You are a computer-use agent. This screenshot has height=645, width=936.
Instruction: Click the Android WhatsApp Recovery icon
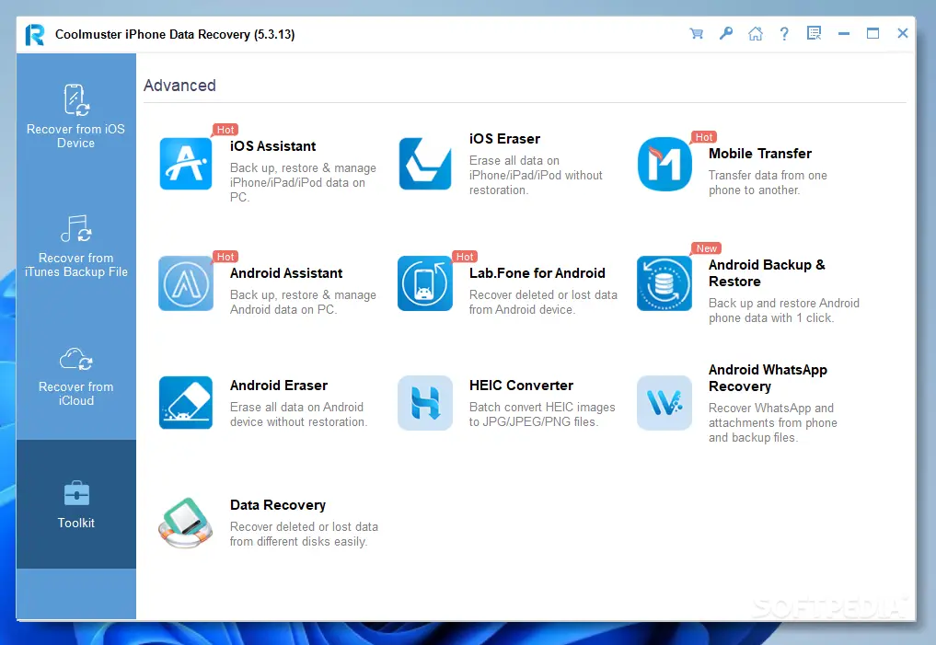(x=664, y=403)
